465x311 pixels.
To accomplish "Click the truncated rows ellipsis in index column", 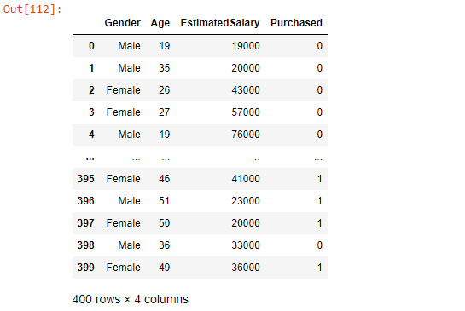I will pyautogui.click(x=90, y=158).
